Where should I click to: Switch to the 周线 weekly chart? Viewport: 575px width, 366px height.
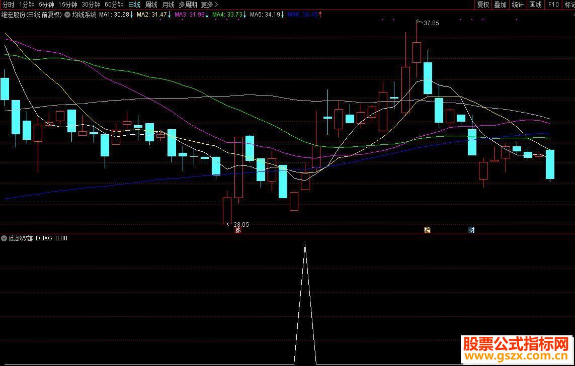point(151,5)
